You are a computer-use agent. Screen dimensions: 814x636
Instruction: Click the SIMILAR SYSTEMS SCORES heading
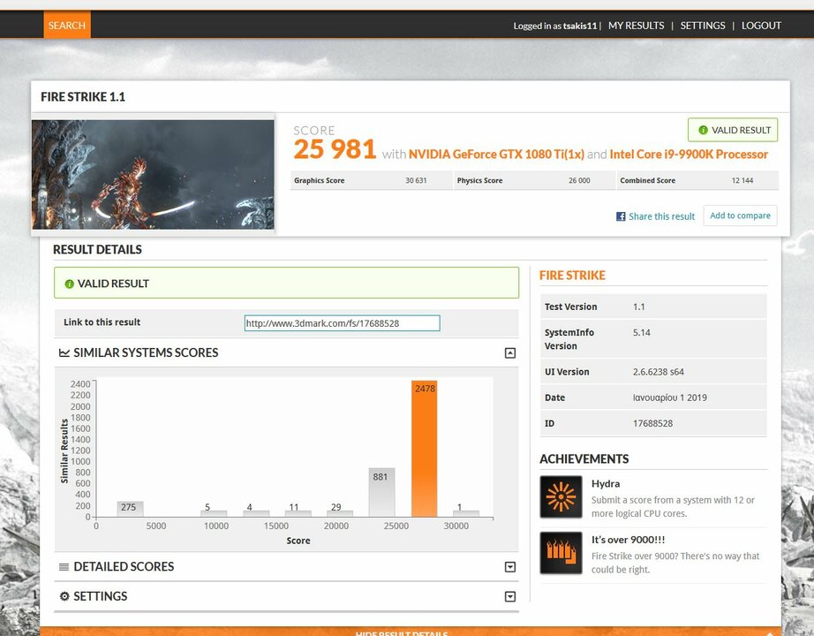(146, 352)
